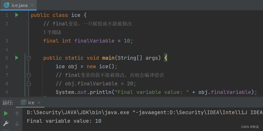Run main method from line 5 gutter arrow
Screen dimensions: 263x131
pos(17,58)
